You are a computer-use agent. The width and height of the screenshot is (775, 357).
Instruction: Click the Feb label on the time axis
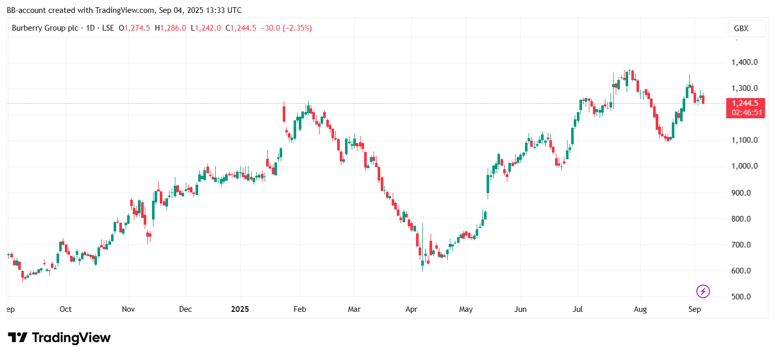pos(300,309)
